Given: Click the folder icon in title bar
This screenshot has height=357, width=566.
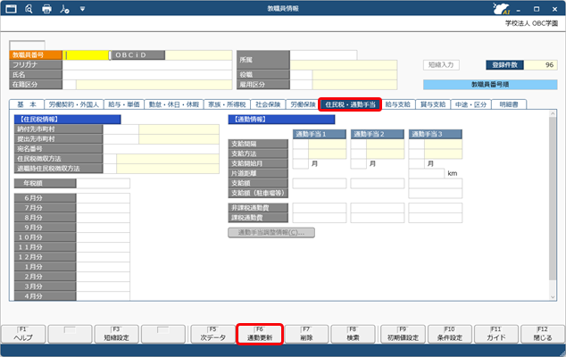Looking at the screenshot, I should pyautogui.click(x=62, y=9).
